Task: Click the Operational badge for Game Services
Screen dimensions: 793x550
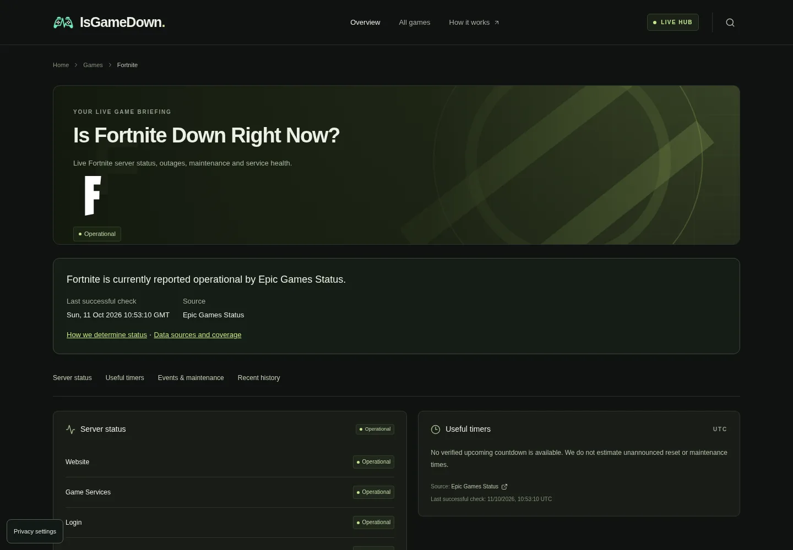Action: click(373, 492)
